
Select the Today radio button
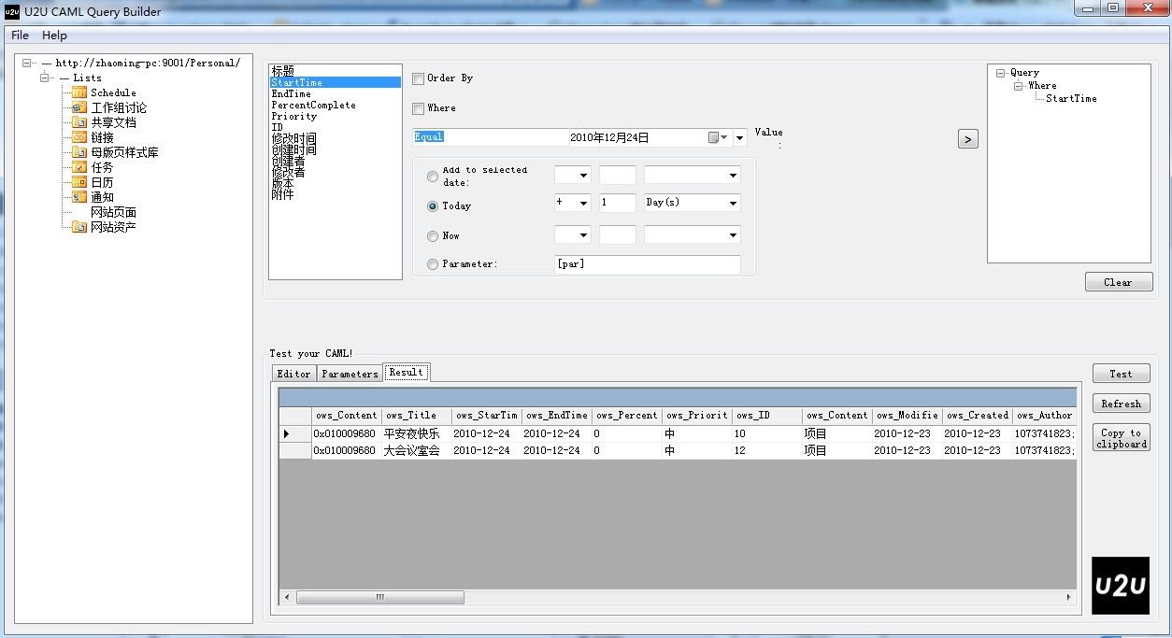point(432,206)
